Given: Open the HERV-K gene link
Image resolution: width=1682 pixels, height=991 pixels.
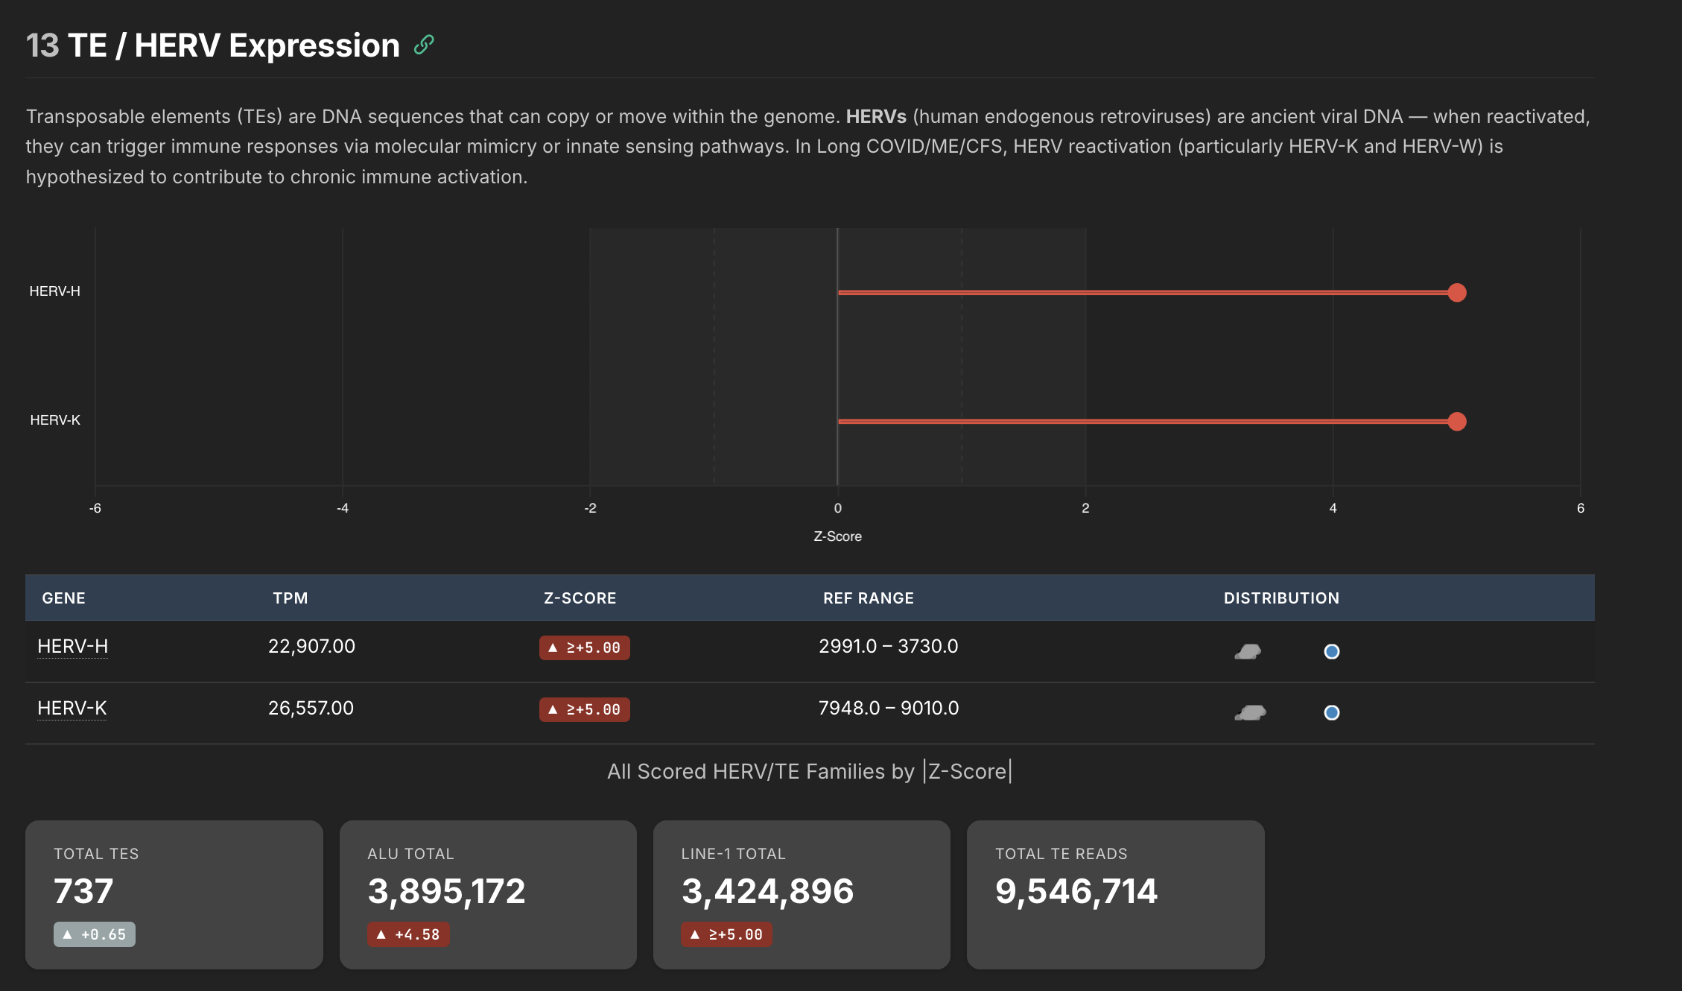Looking at the screenshot, I should coord(72,708).
